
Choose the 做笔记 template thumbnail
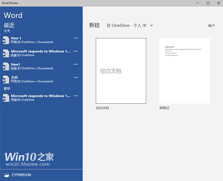pyautogui.click(x=184, y=71)
